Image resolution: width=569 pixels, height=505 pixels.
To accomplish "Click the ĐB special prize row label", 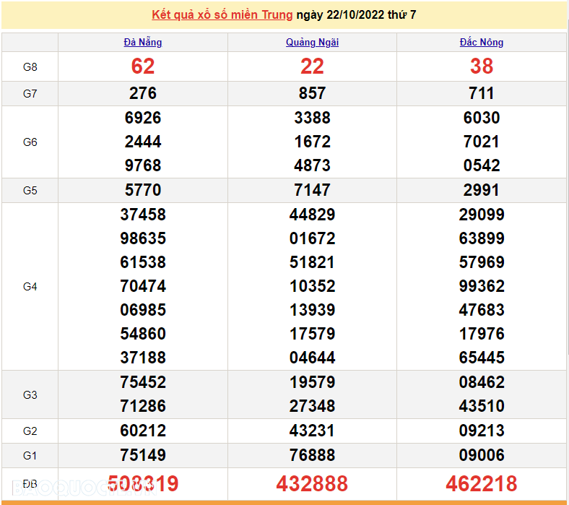I will 30,483.
